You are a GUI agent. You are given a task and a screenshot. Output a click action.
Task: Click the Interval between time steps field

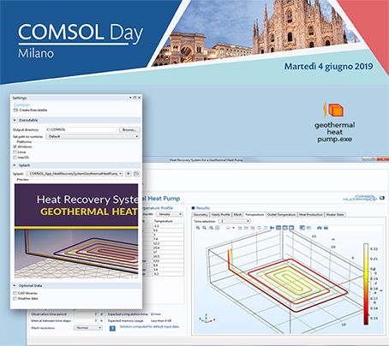86,321
